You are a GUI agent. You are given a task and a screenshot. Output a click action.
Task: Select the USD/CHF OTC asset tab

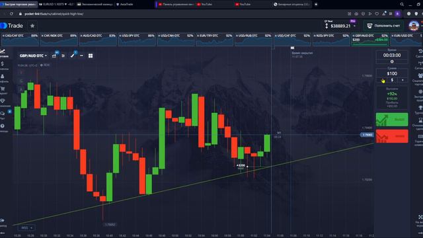(x=292, y=40)
